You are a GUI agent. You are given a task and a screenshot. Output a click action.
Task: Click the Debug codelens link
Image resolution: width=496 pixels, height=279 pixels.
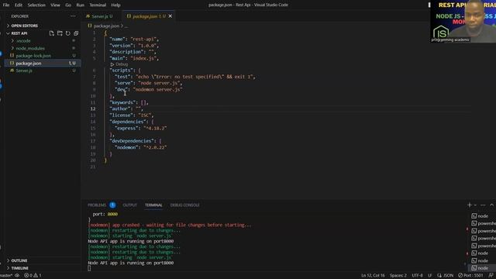pos(122,64)
